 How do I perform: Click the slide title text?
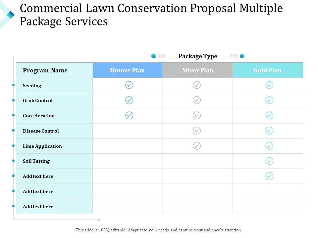tap(151, 15)
